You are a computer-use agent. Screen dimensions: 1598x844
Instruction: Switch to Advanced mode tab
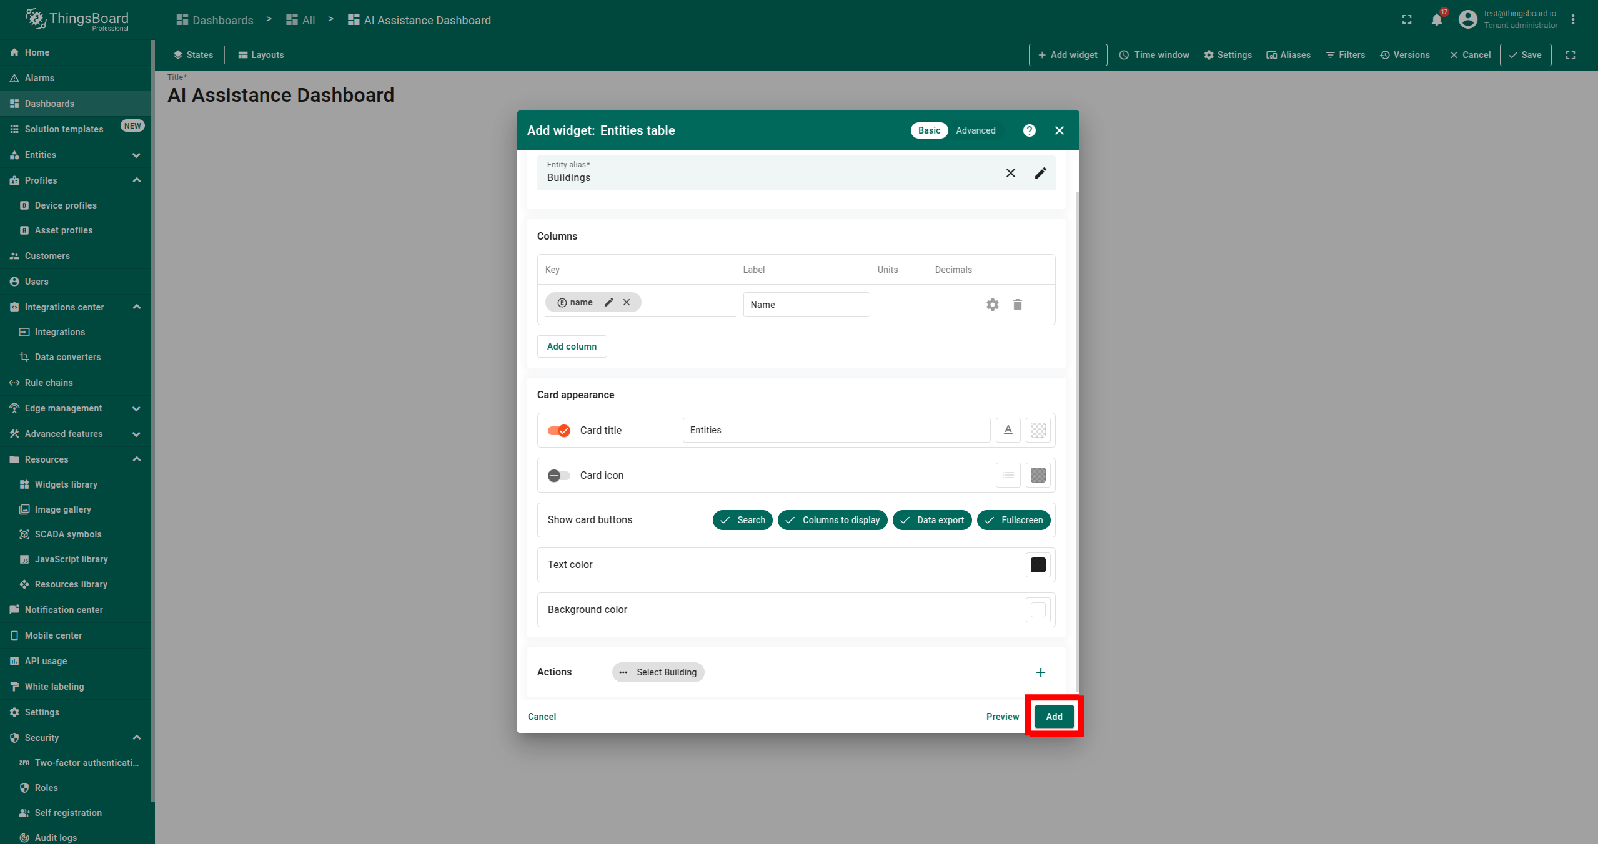click(975, 130)
